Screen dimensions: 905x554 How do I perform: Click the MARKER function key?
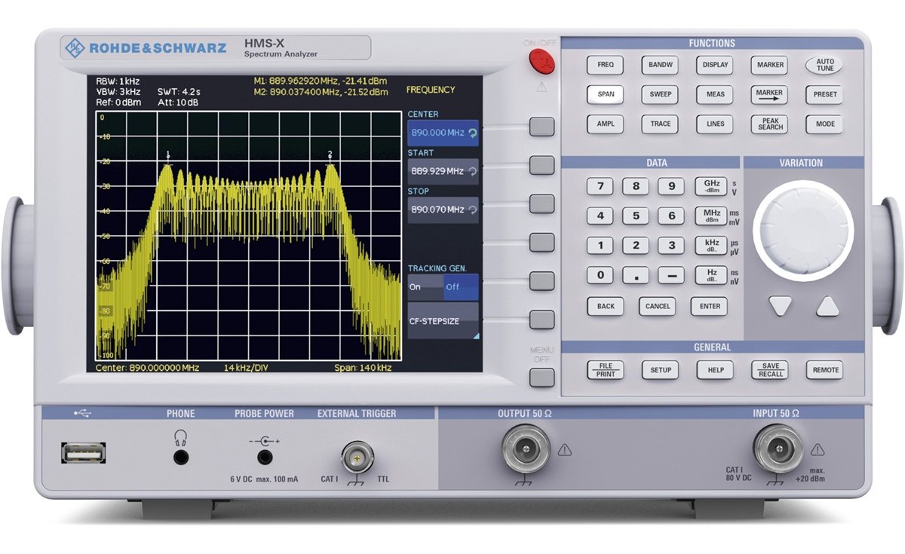[x=769, y=65]
